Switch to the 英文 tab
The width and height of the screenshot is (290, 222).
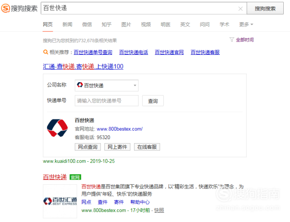[x=185, y=24]
